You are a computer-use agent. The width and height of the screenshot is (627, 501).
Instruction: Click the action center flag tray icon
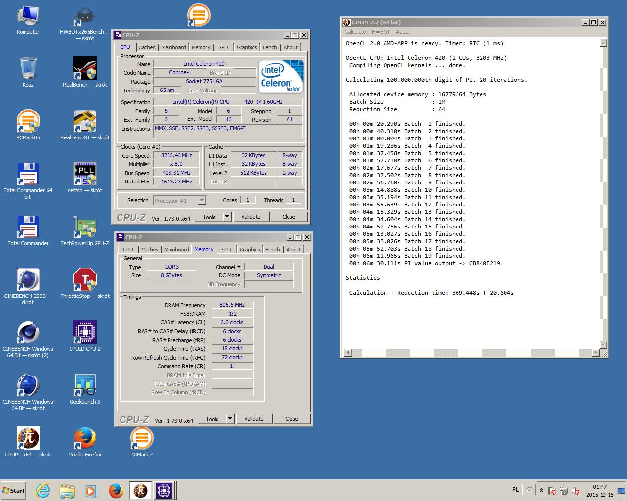click(552, 491)
